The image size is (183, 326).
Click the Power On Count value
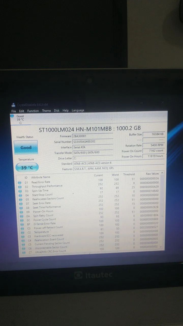pyautogui.click(x=154, y=151)
